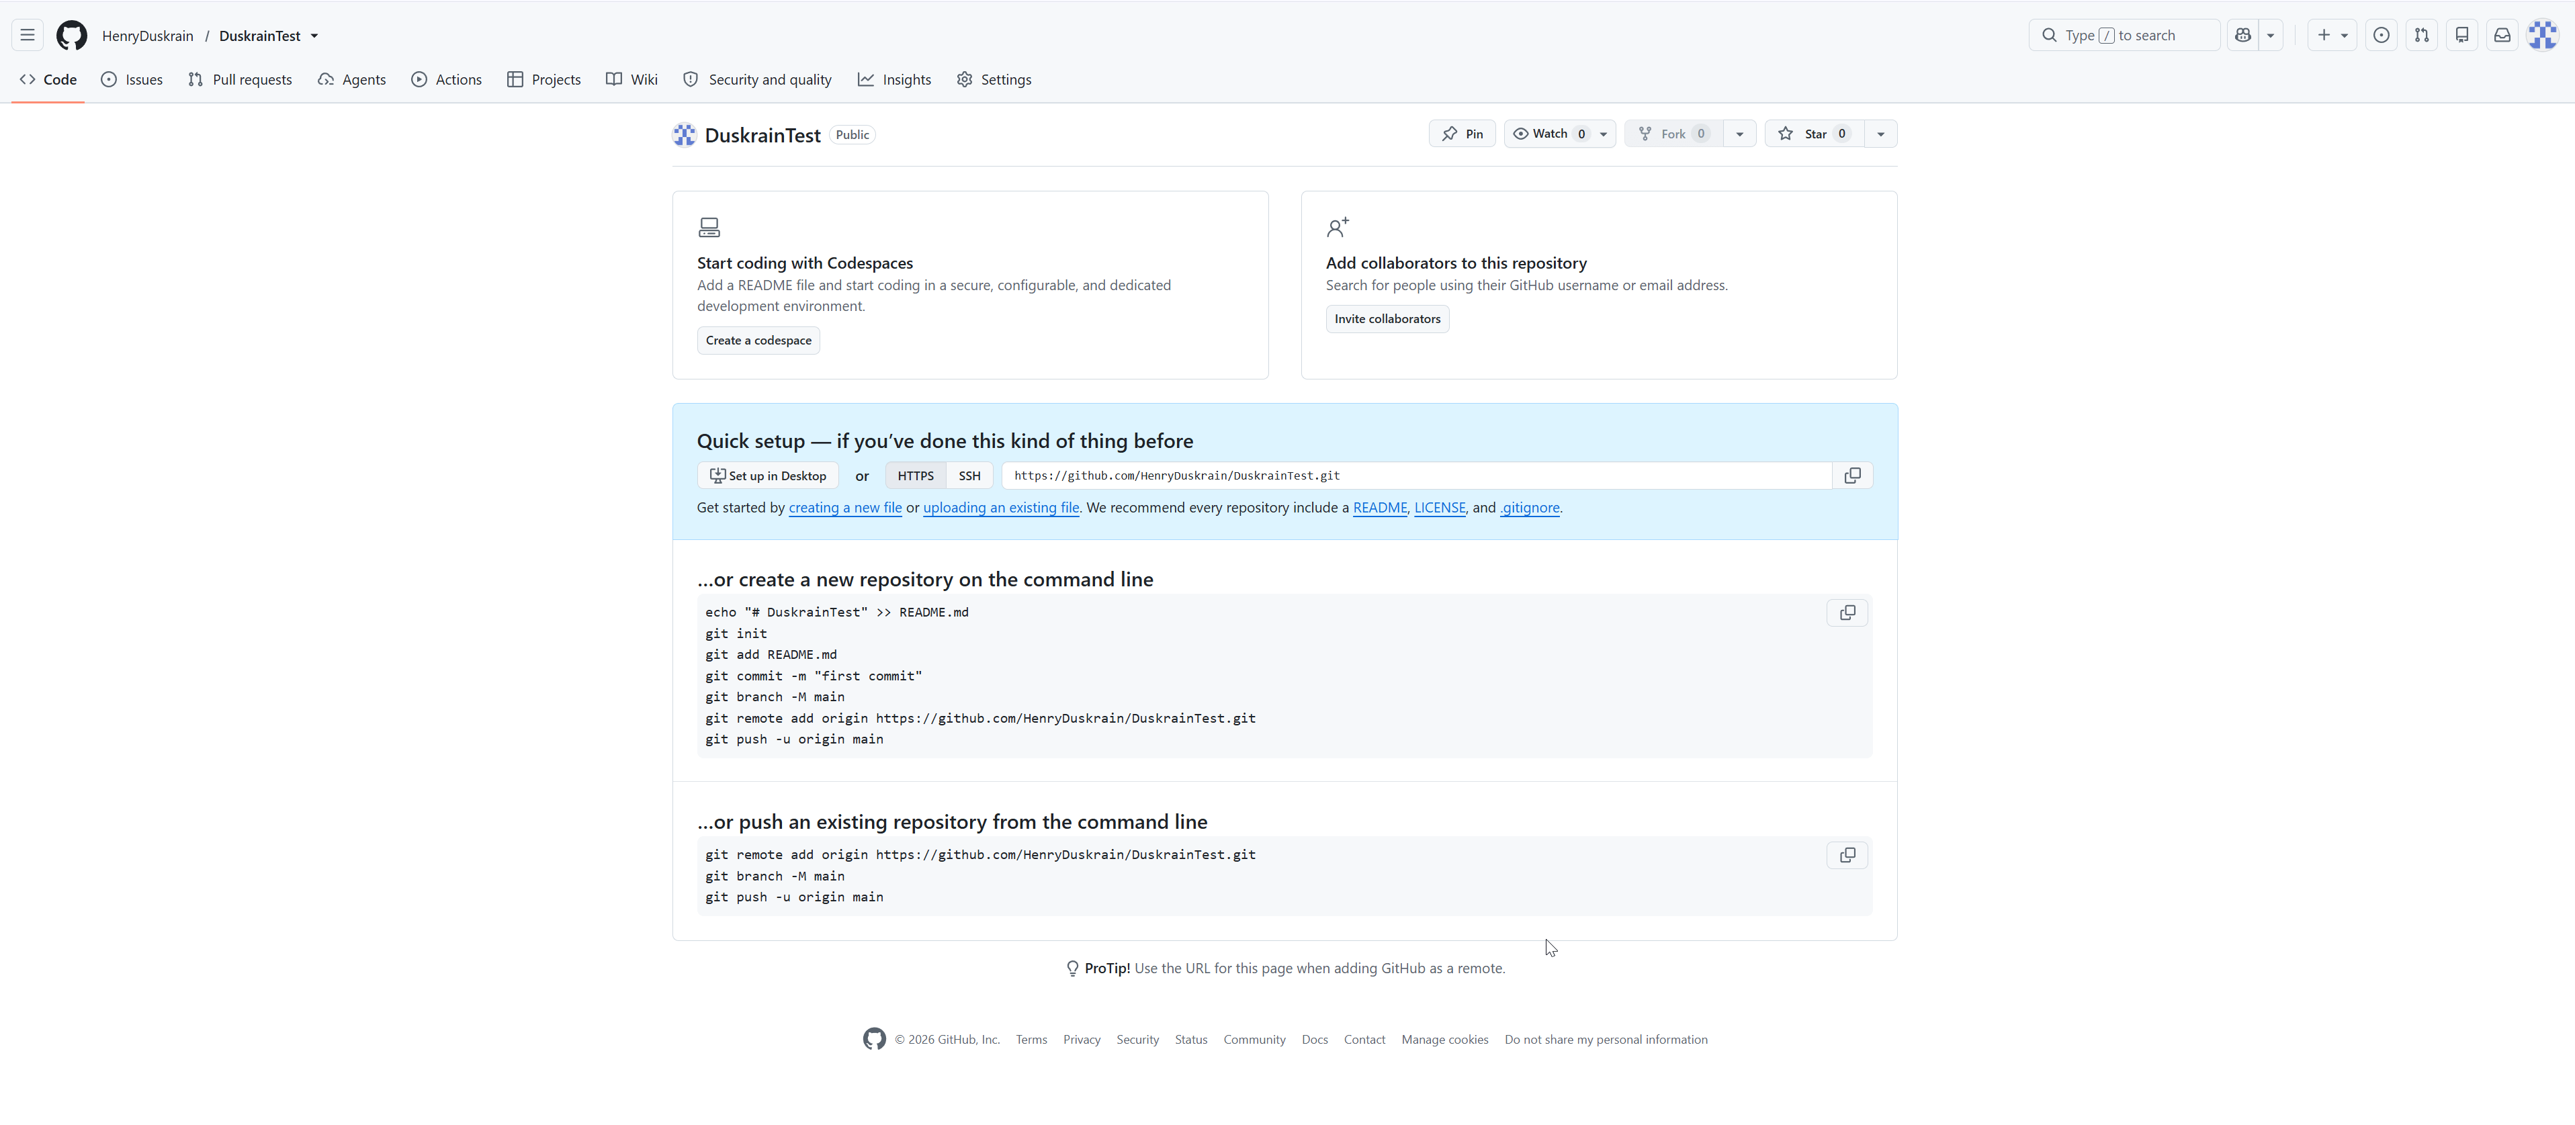This screenshot has height=1125, width=2575.
Task: Open the Status footer link
Action: point(1190,1039)
